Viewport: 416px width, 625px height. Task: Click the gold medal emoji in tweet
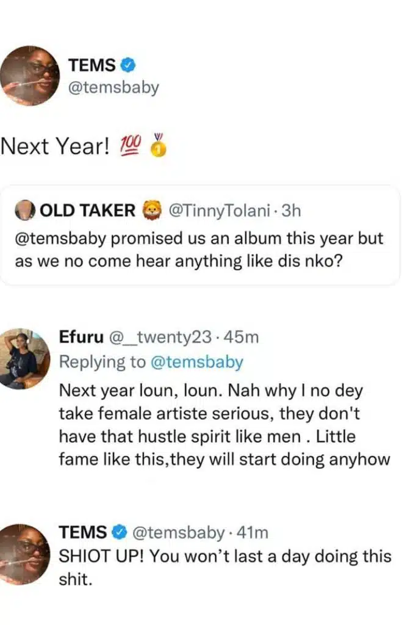[157, 146]
